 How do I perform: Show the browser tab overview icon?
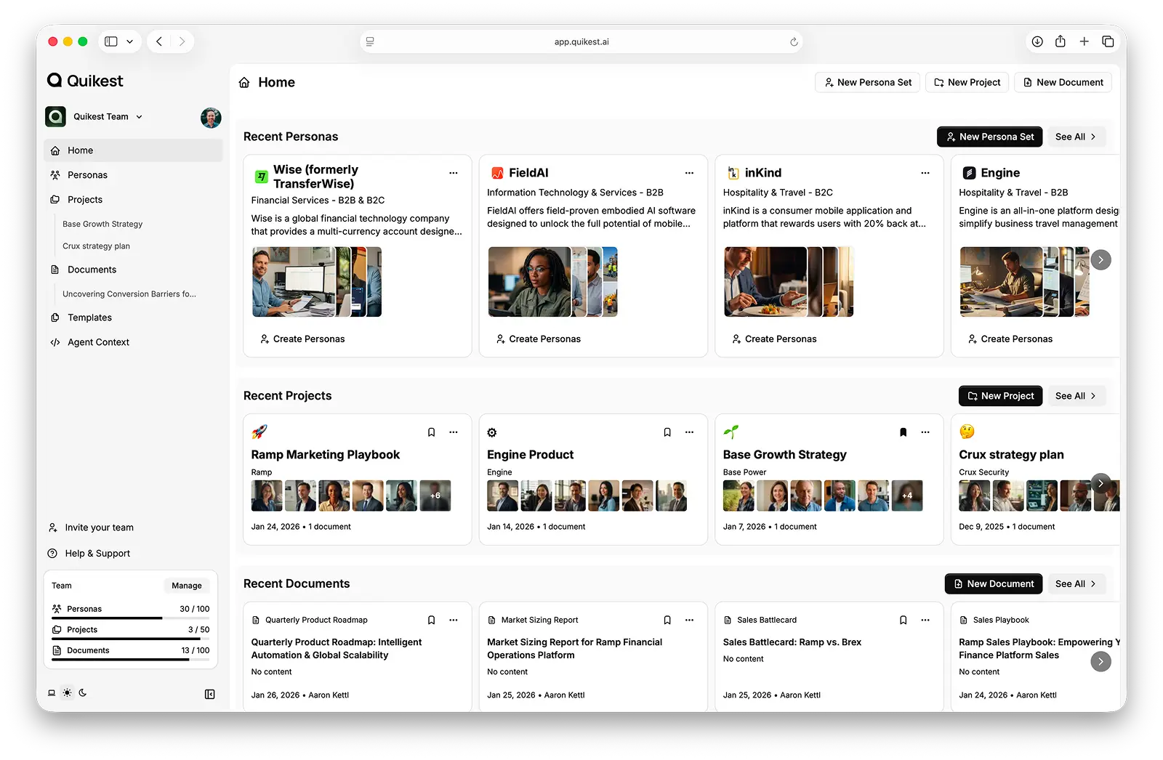point(1108,41)
